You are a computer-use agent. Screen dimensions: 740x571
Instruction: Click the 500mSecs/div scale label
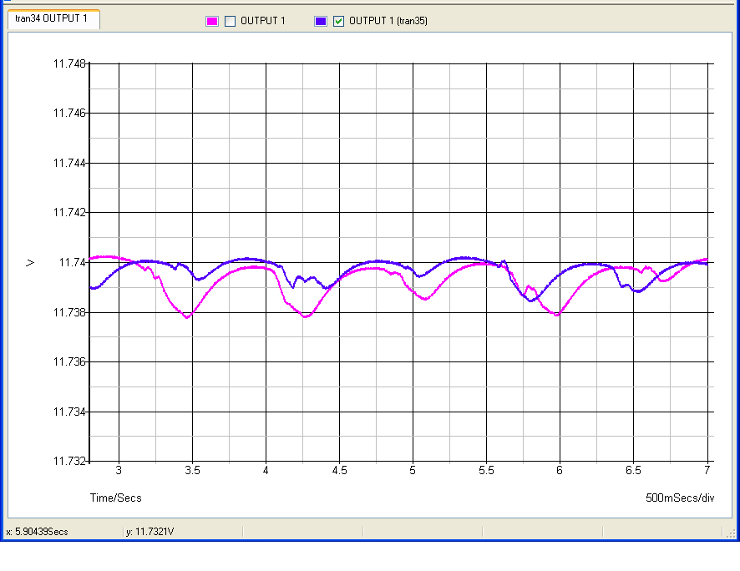click(x=680, y=498)
